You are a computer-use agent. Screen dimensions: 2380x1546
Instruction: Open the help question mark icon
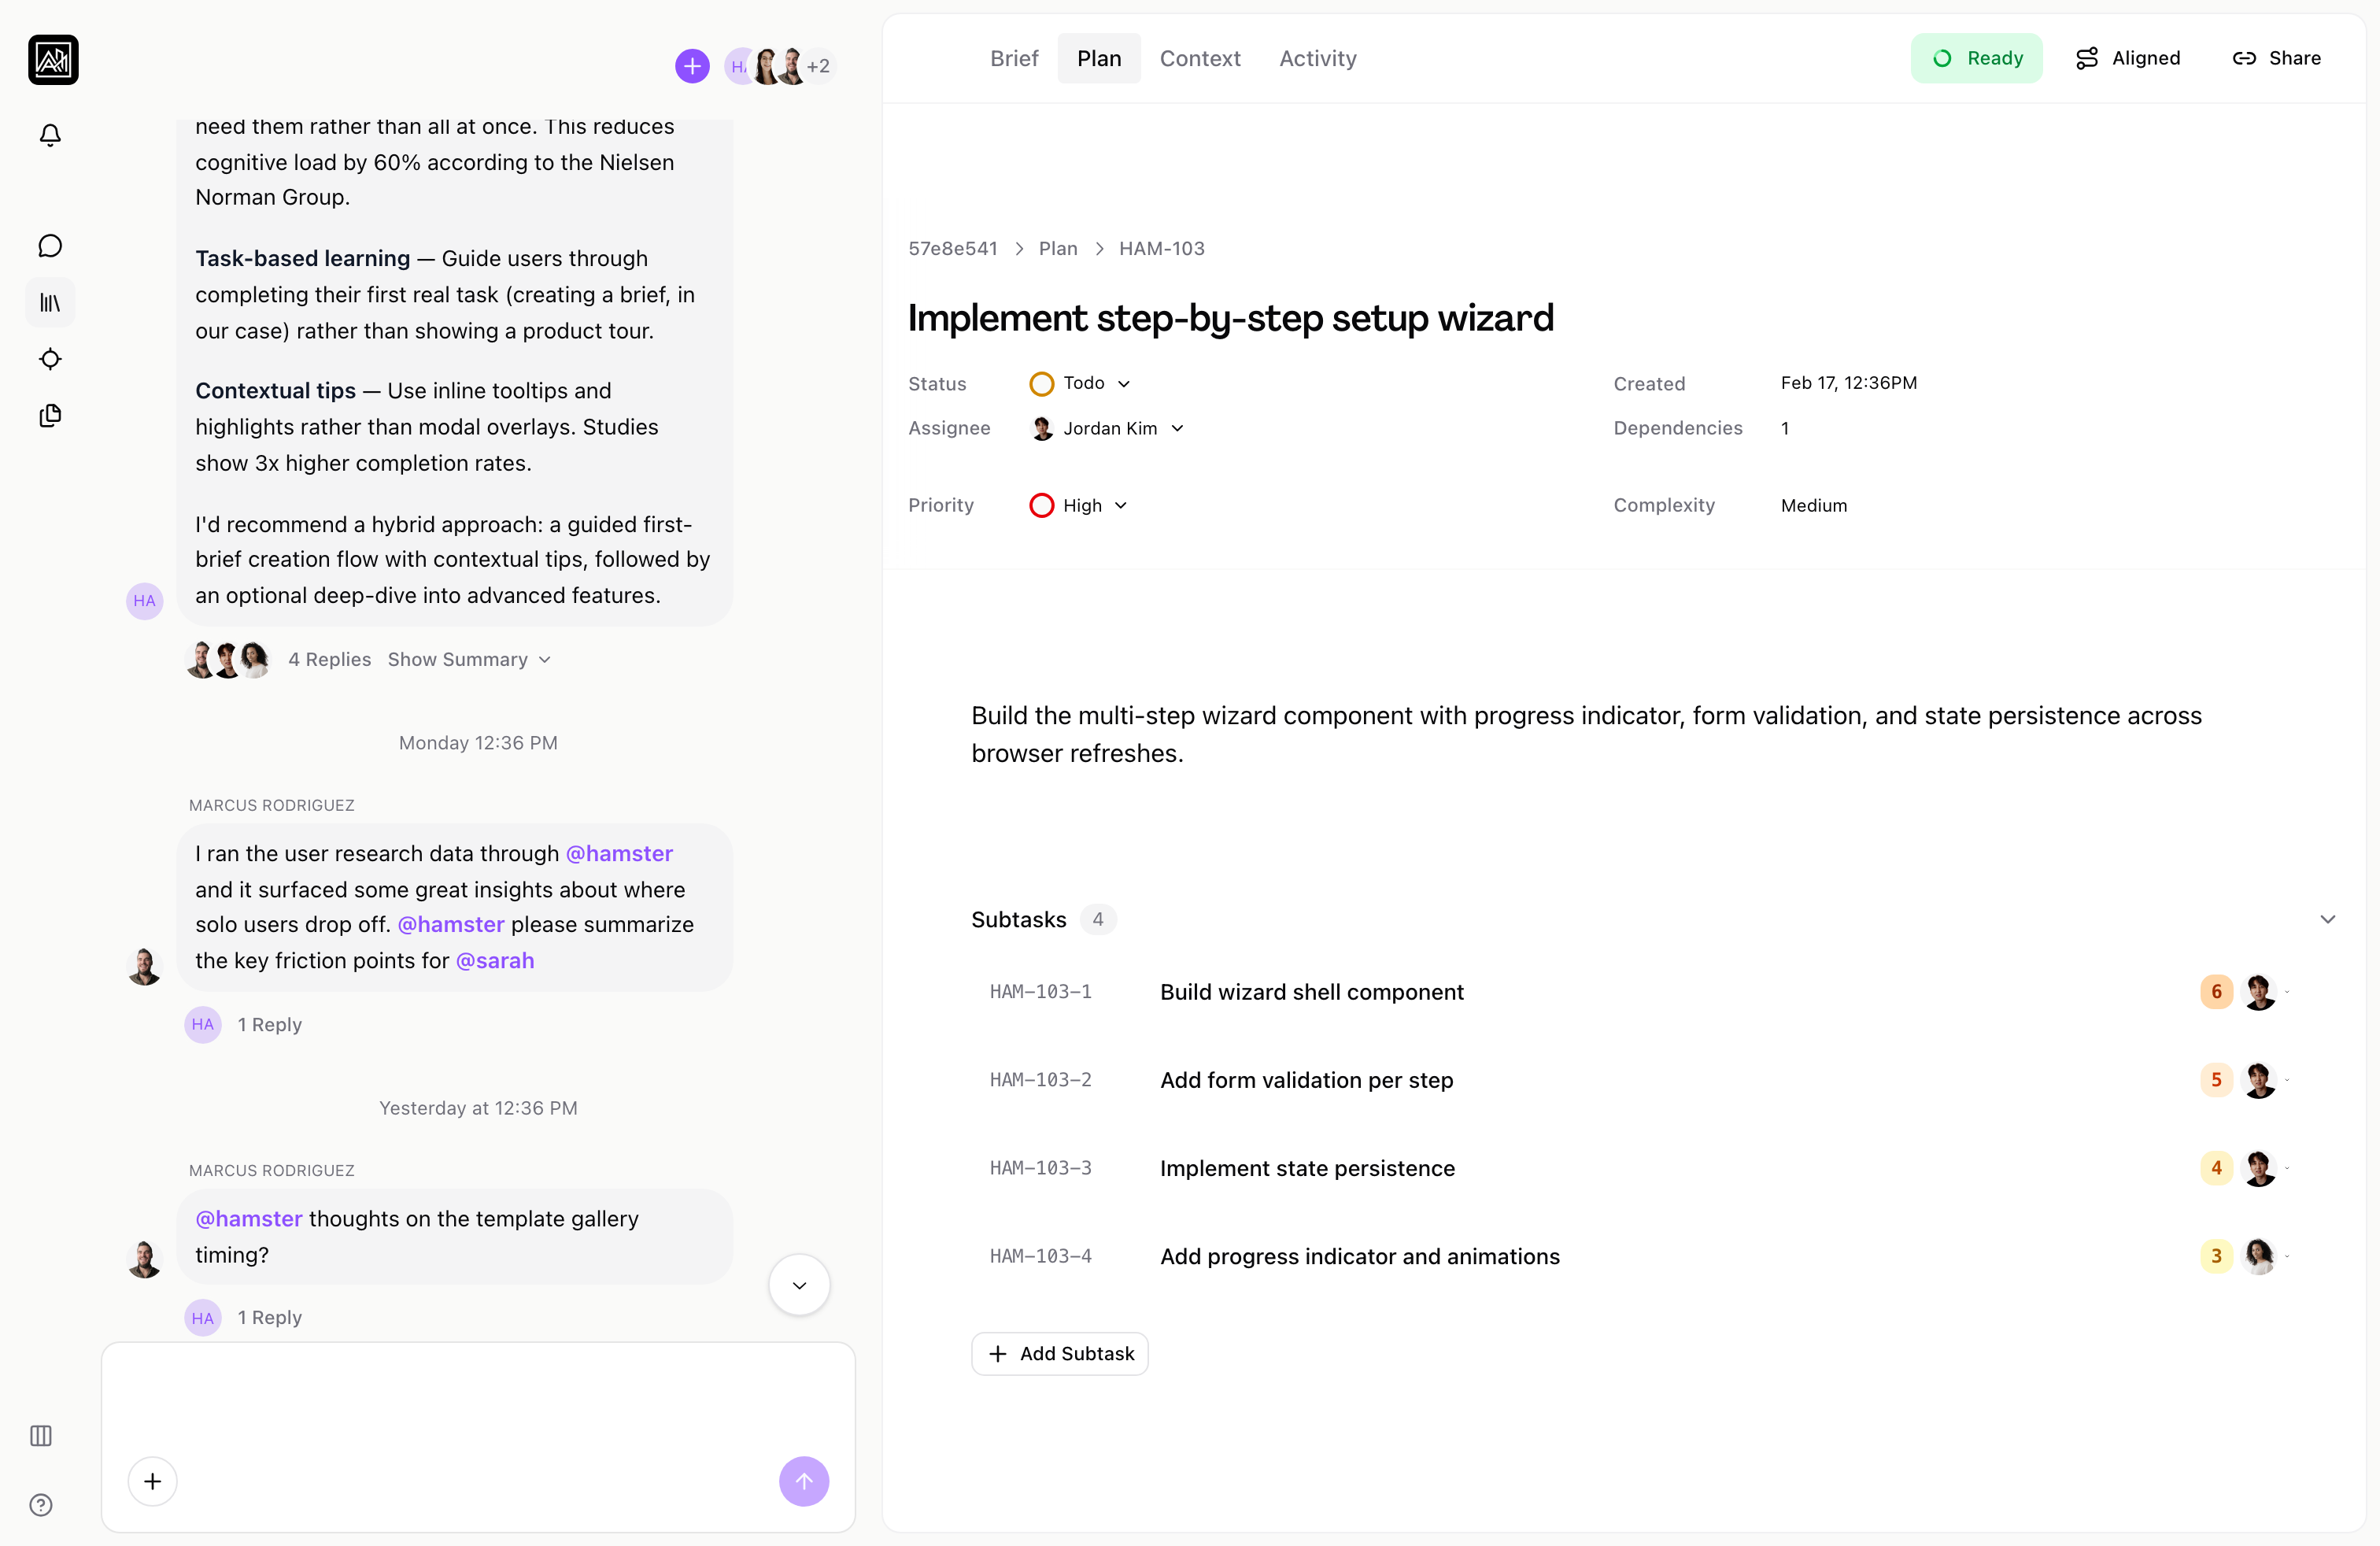point(41,1505)
